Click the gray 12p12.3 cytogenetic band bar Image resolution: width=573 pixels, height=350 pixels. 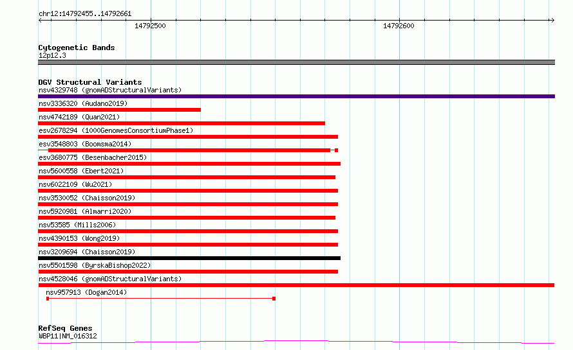(296, 62)
